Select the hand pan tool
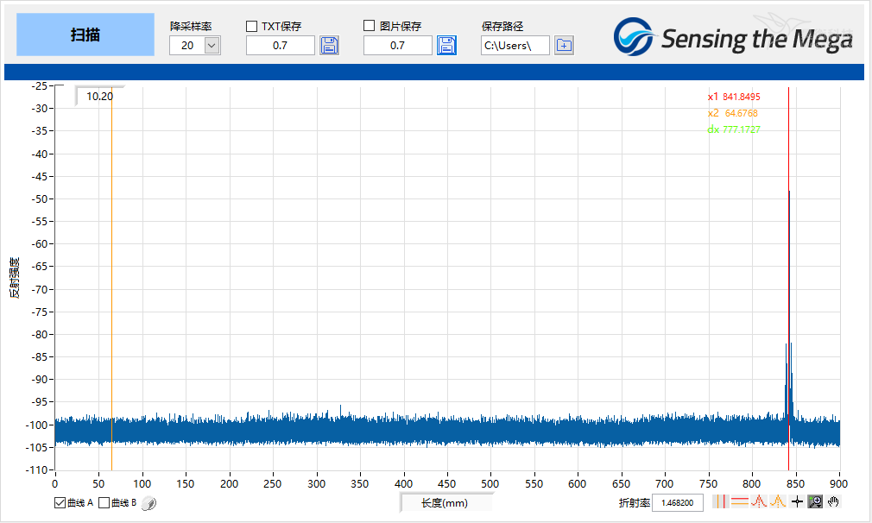The width and height of the screenshot is (872, 523). coord(833,501)
